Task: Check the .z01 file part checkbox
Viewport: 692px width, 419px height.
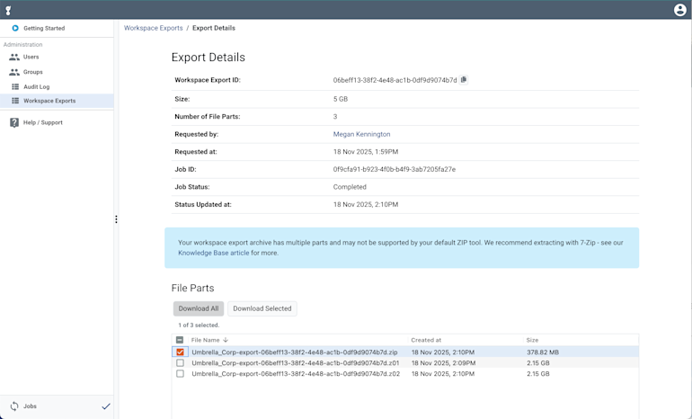Action: pyautogui.click(x=180, y=363)
